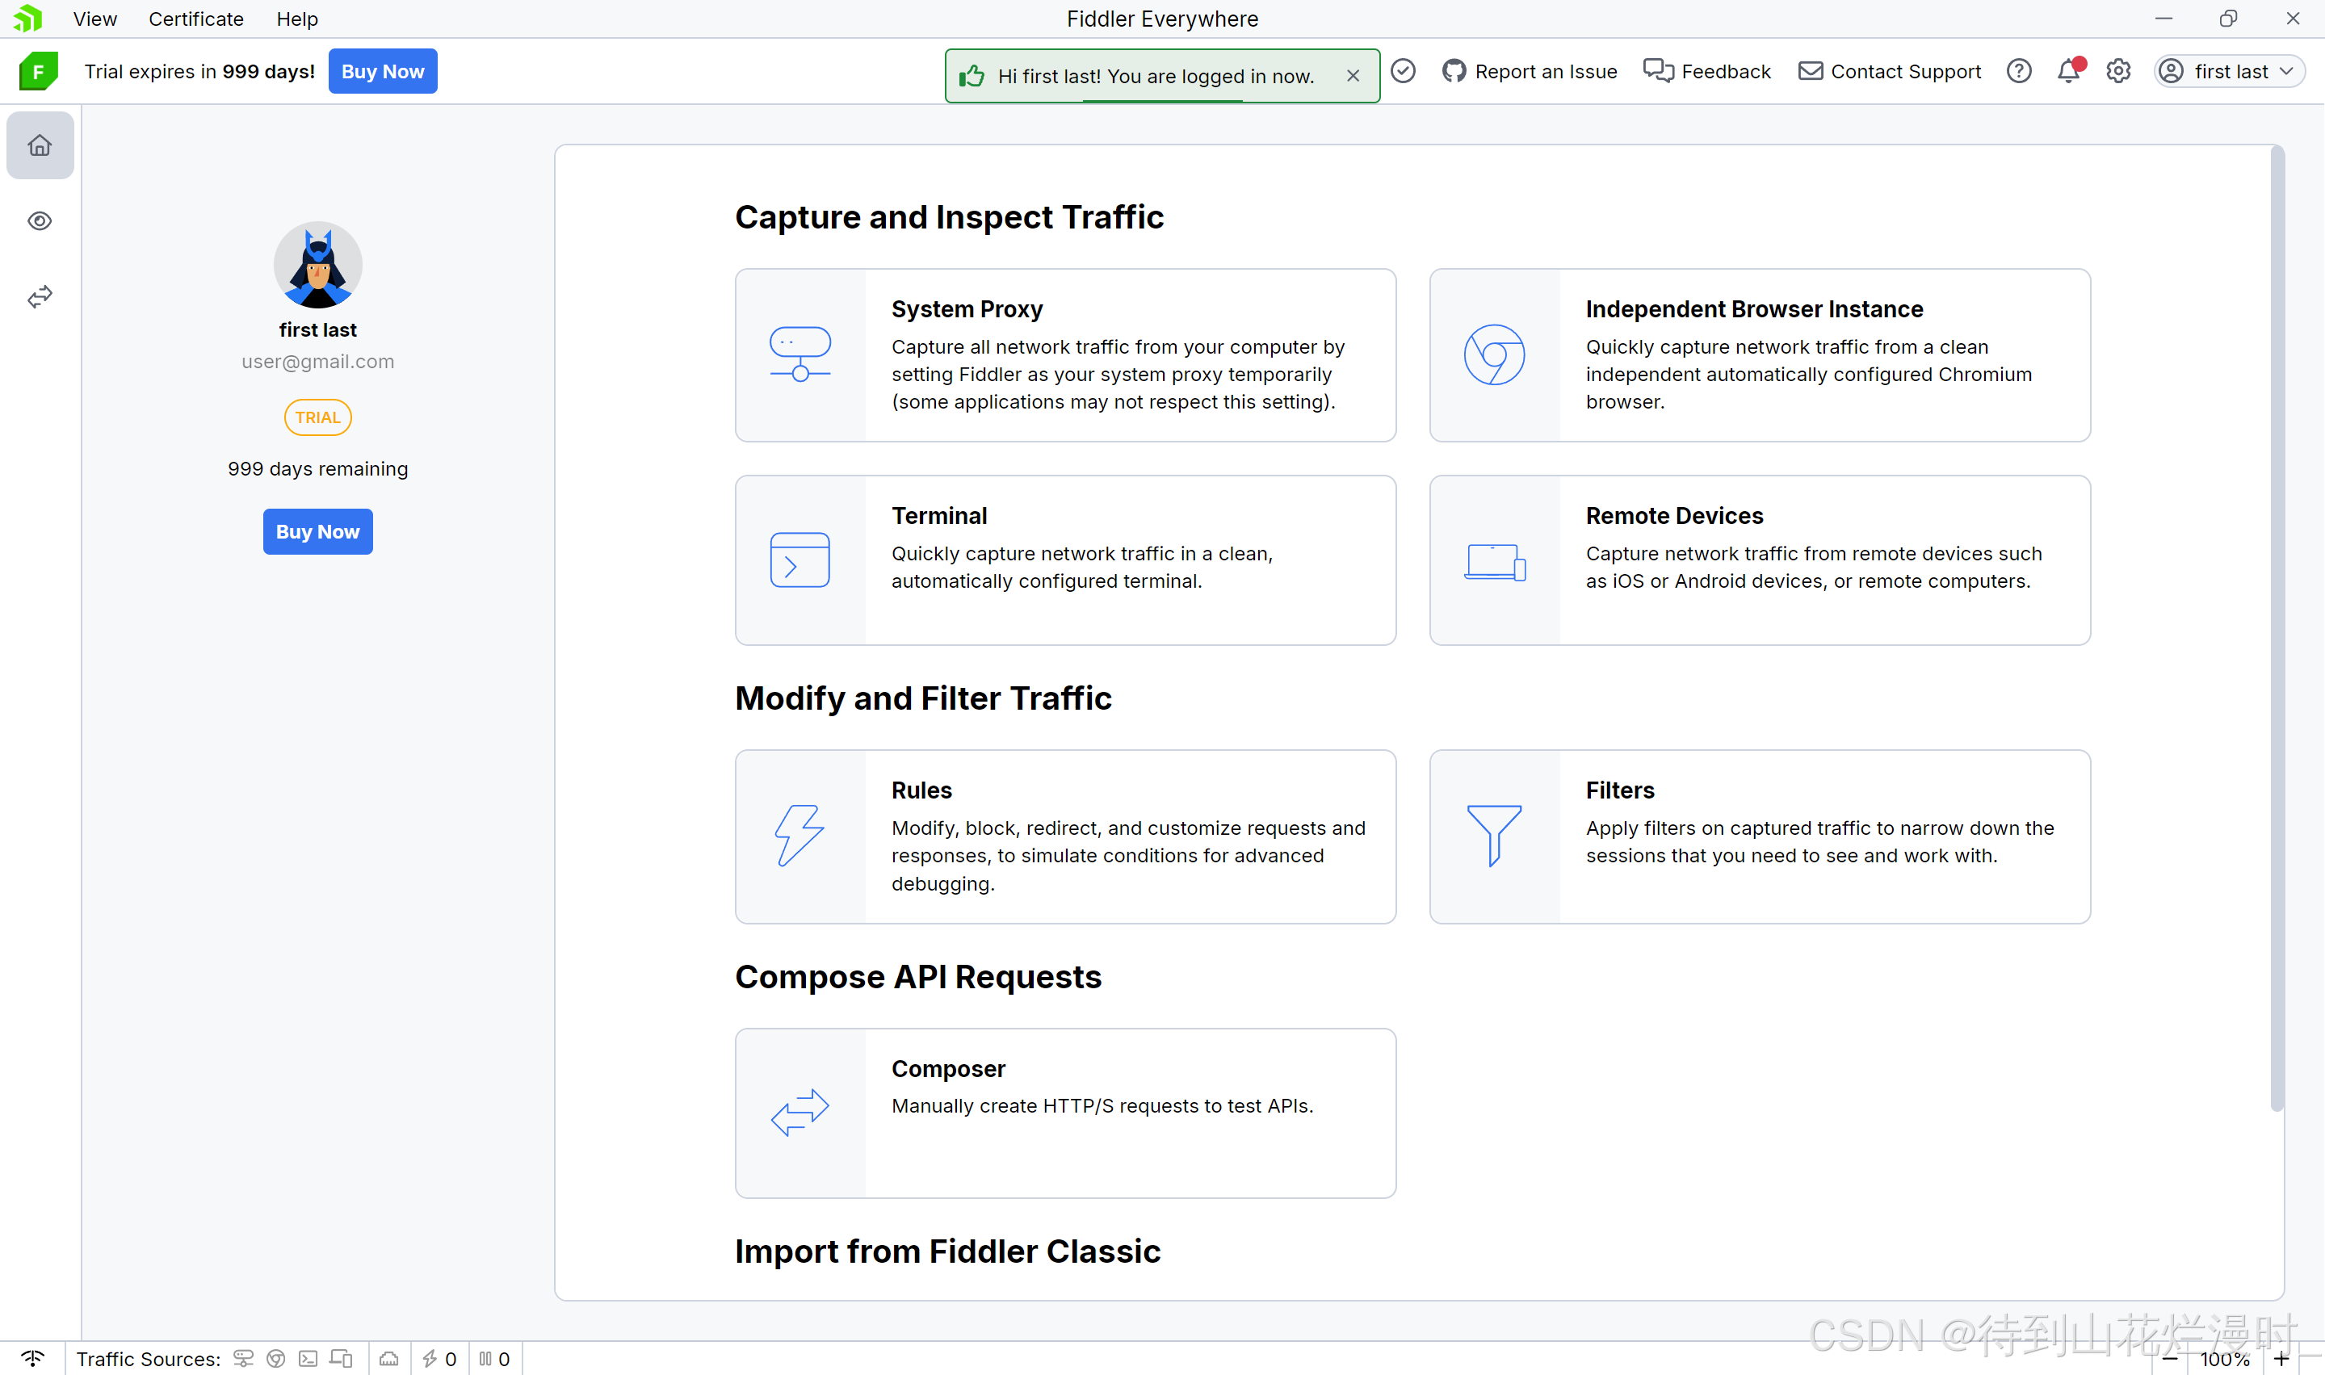
Task: Open the Home sidebar icon
Action: 40,145
